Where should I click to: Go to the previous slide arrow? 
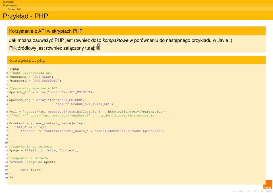[232, 191]
